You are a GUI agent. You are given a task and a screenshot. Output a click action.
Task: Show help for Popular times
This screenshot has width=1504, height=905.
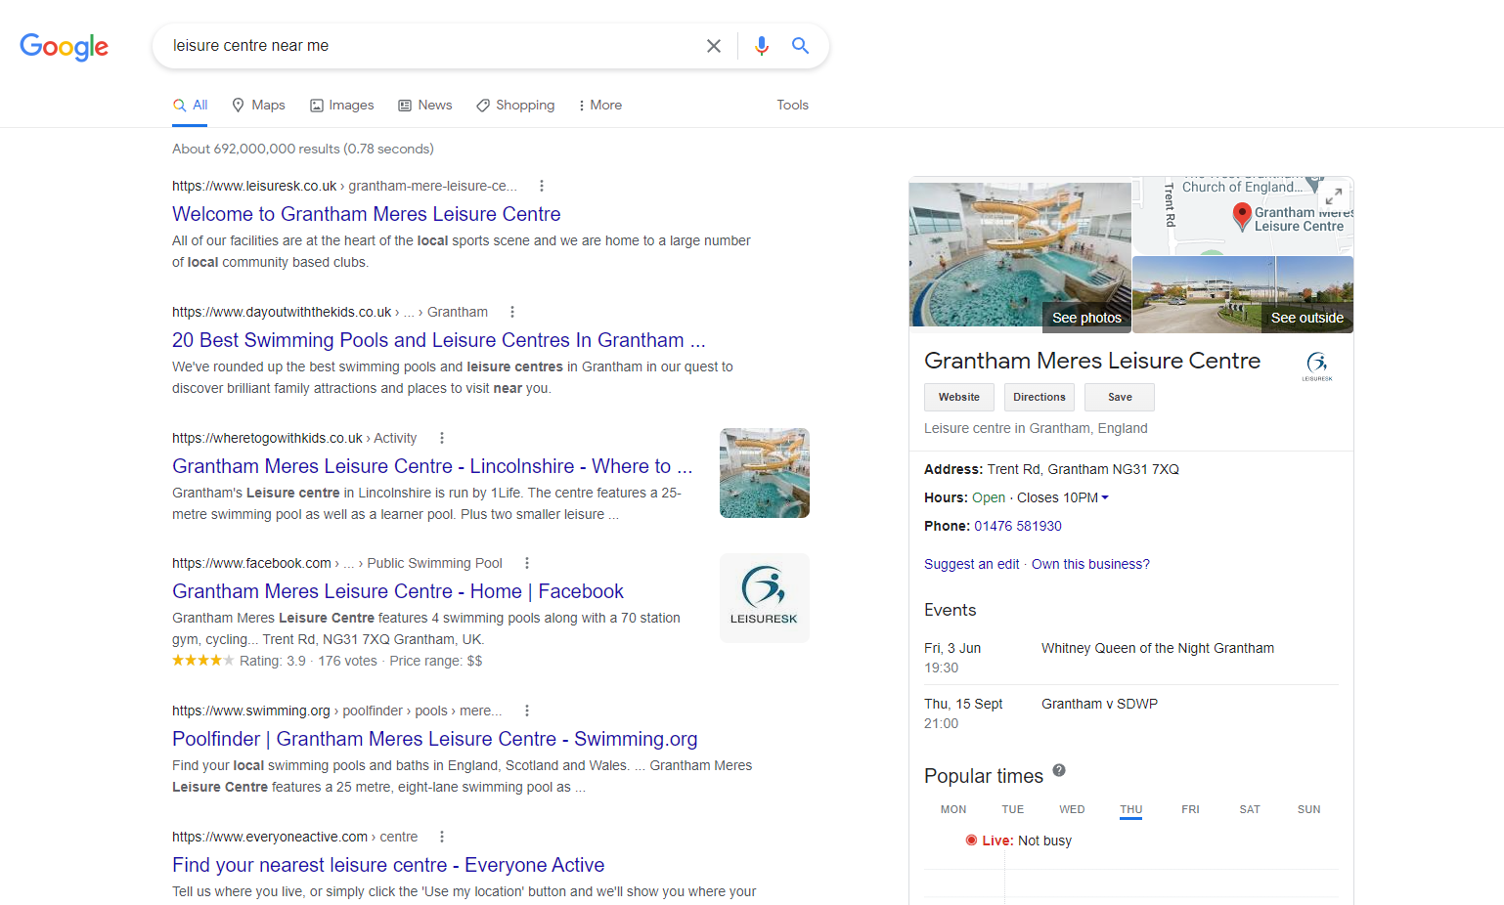[x=1059, y=771]
